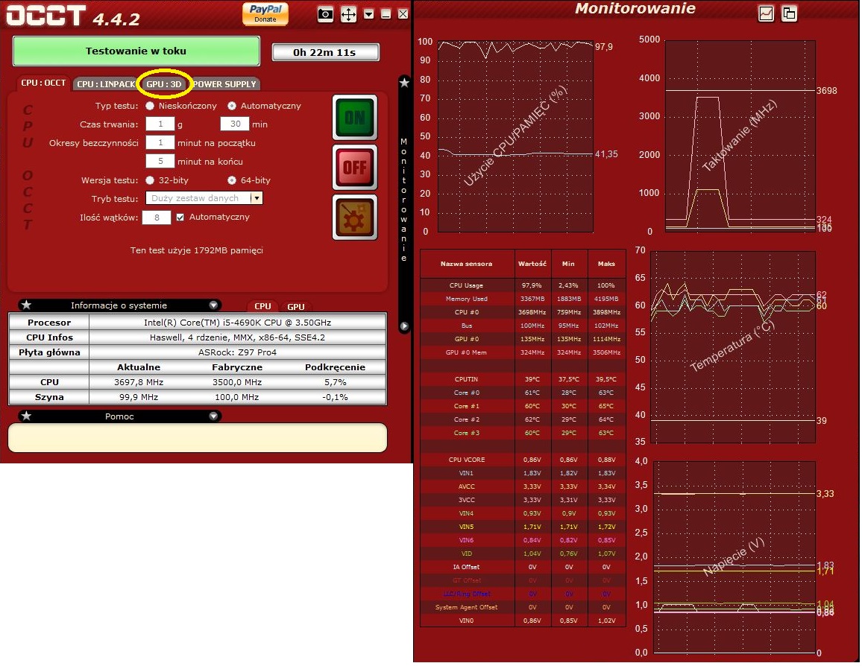Click the PayPal Donate button

pyautogui.click(x=265, y=13)
